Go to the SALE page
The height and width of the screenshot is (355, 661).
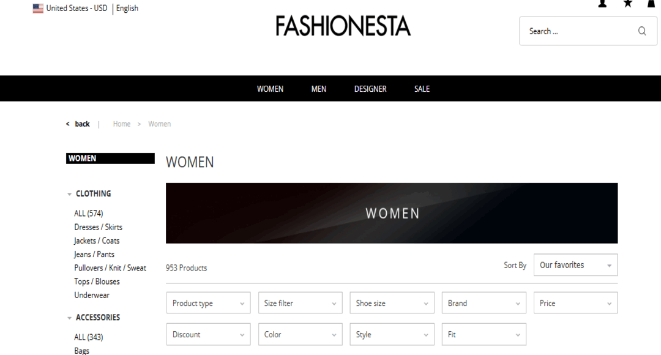[x=422, y=88]
